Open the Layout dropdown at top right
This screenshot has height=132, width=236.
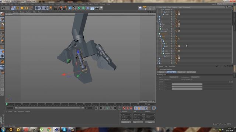(225, 4)
